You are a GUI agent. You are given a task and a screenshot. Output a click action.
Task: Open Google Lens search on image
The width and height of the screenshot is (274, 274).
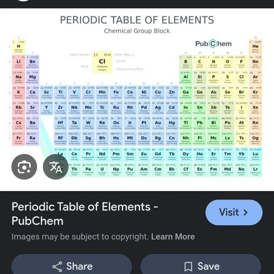pyautogui.click(x=24, y=167)
